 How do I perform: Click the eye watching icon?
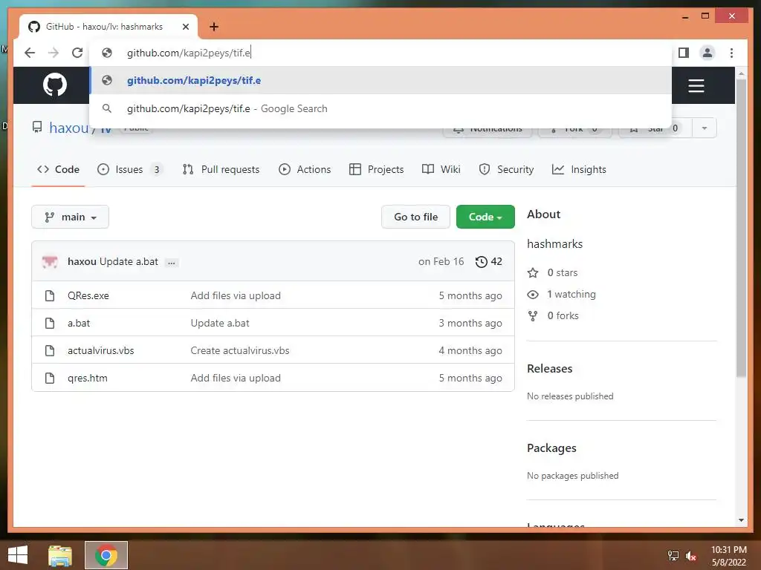[532, 294]
